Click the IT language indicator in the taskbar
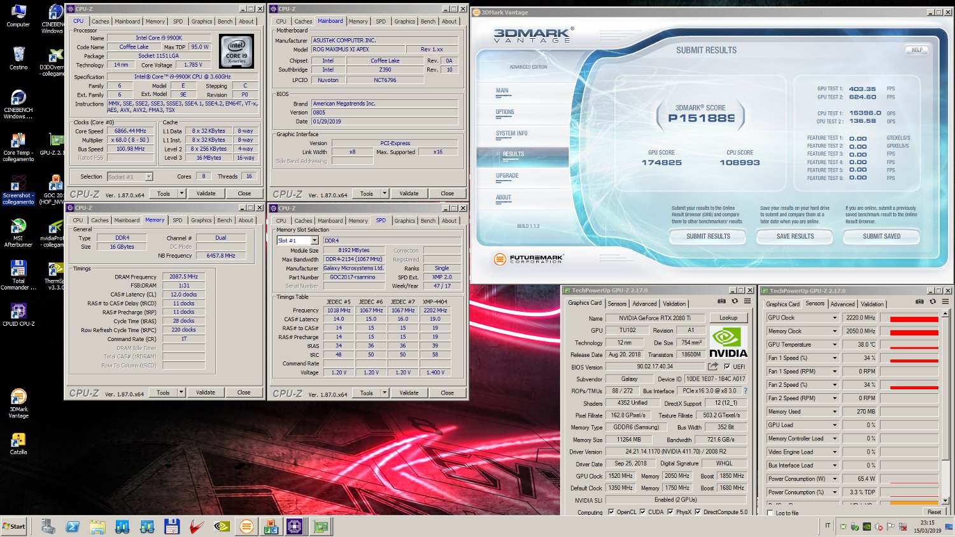Viewport: 955px width, 537px height. (828, 526)
